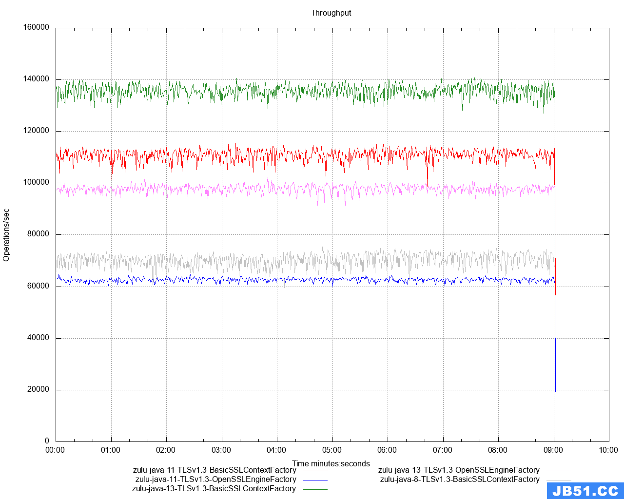Click y-axis value 140000
624x499 pixels.
pos(36,79)
